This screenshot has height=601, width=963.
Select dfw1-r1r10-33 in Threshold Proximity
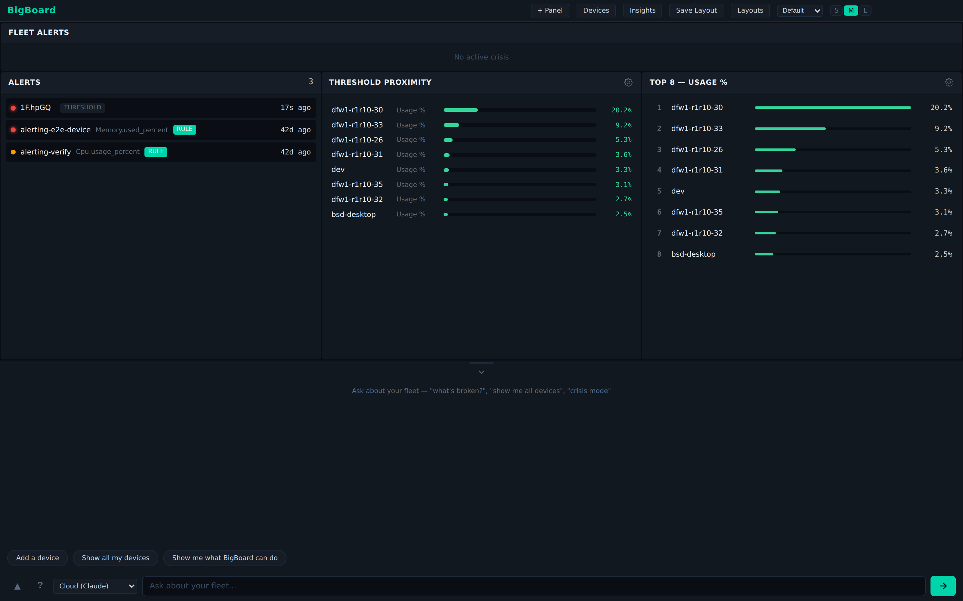pyautogui.click(x=357, y=125)
